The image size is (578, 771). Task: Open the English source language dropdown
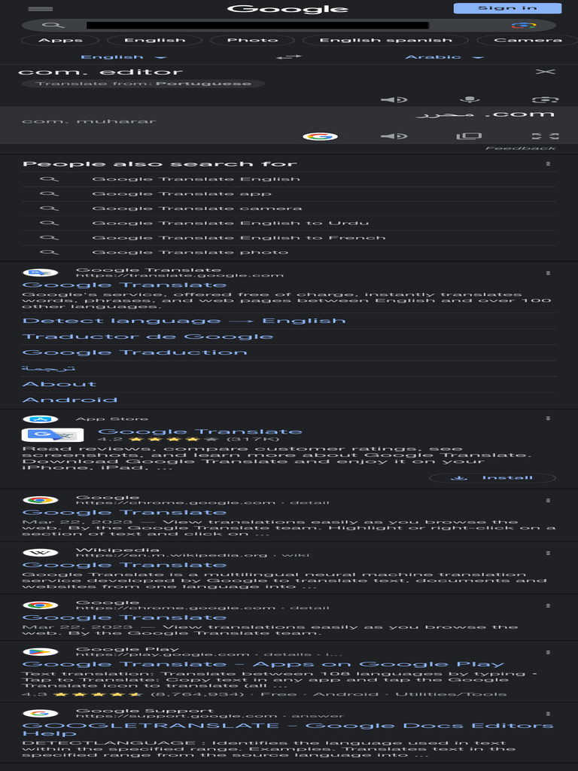[x=123, y=57]
